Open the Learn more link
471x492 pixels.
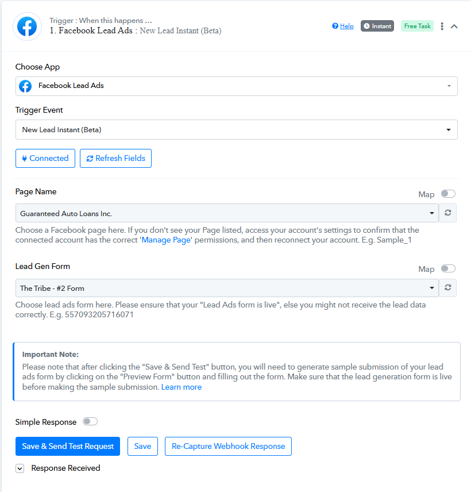(182, 387)
